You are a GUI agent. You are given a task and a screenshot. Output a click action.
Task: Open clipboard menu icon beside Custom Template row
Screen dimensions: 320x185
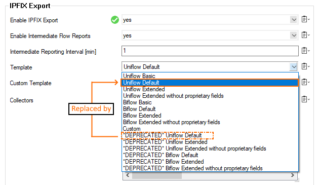tap(305, 82)
